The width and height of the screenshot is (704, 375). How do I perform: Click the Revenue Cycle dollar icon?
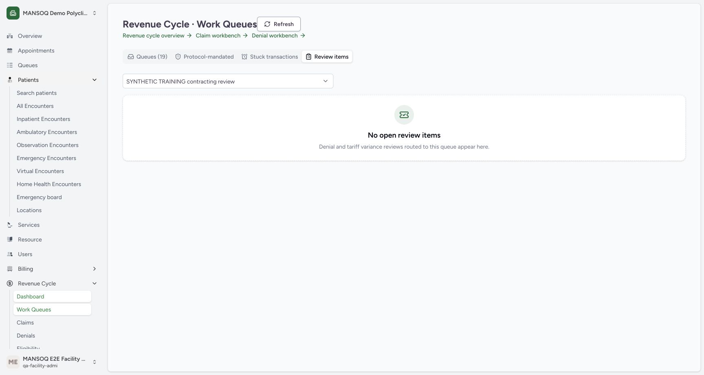pos(10,283)
